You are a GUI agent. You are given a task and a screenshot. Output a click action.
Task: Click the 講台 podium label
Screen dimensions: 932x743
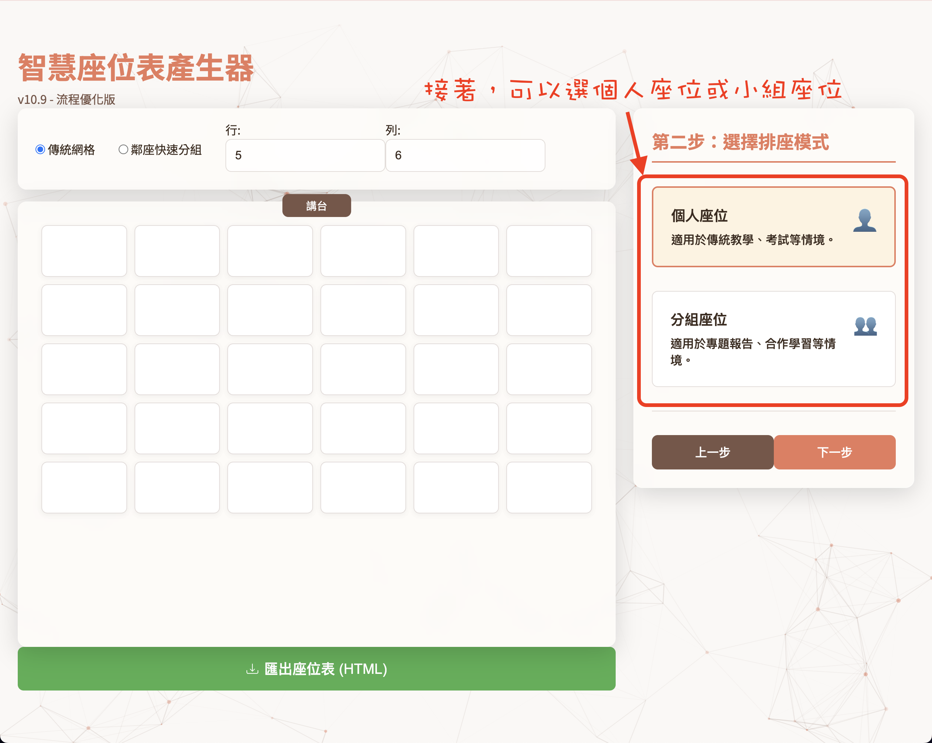[316, 205]
